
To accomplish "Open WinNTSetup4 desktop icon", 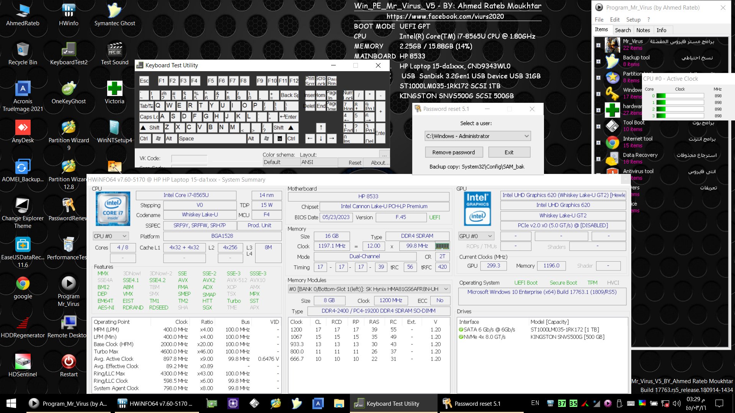I will [114, 132].
